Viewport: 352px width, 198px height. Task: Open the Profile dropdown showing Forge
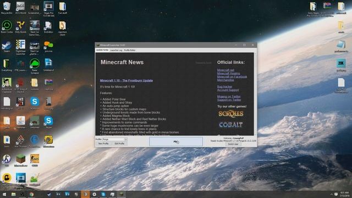point(114,139)
